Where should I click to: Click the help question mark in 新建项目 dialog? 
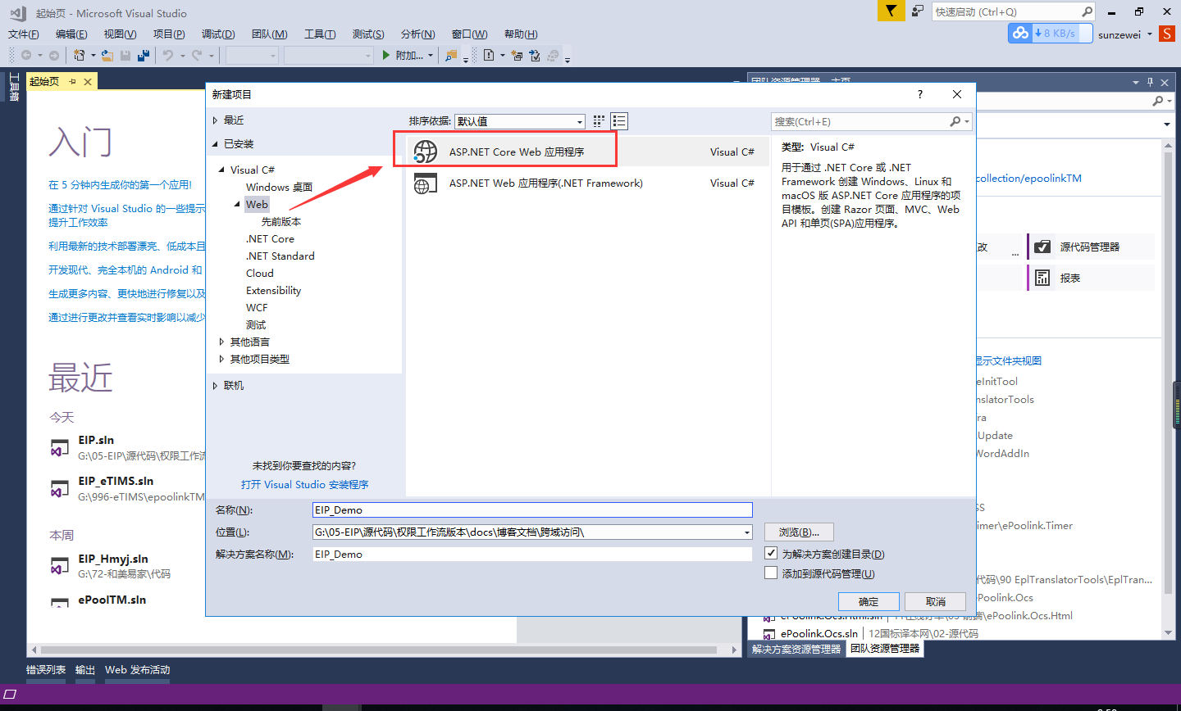(920, 94)
